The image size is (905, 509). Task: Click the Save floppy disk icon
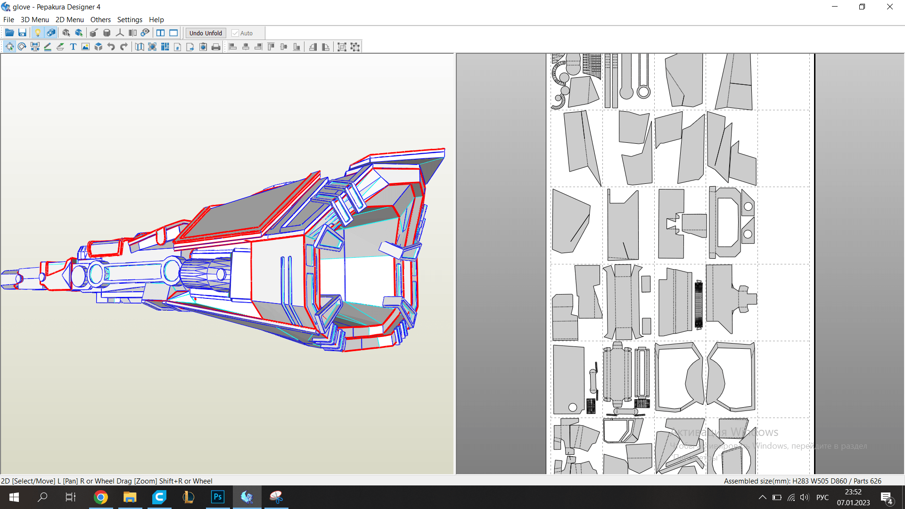tap(22, 33)
